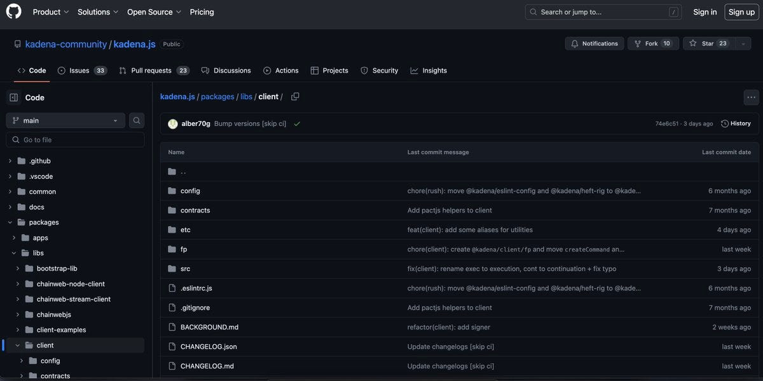Image resolution: width=763 pixels, height=381 pixels.
Task: Open the BACKGROUND.md file
Action: 209,327
